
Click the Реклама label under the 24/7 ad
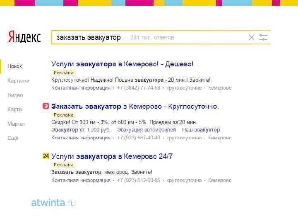click(64, 165)
